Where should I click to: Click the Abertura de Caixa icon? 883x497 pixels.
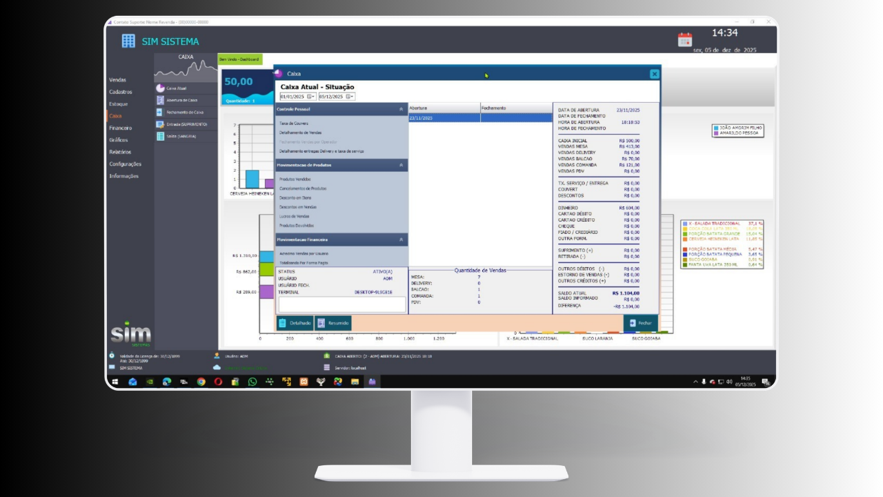(x=160, y=100)
